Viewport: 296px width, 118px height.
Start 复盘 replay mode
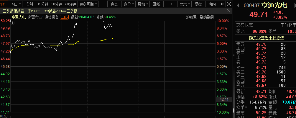click(198, 4)
